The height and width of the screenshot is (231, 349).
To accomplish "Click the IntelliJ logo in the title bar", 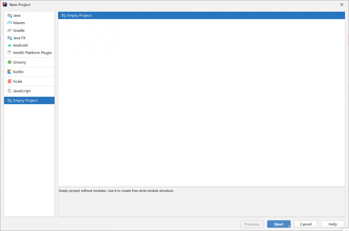I will pyautogui.click(x=5, y=4).
